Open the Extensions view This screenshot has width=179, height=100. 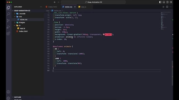pyautogui.click(x=8, y=33)
